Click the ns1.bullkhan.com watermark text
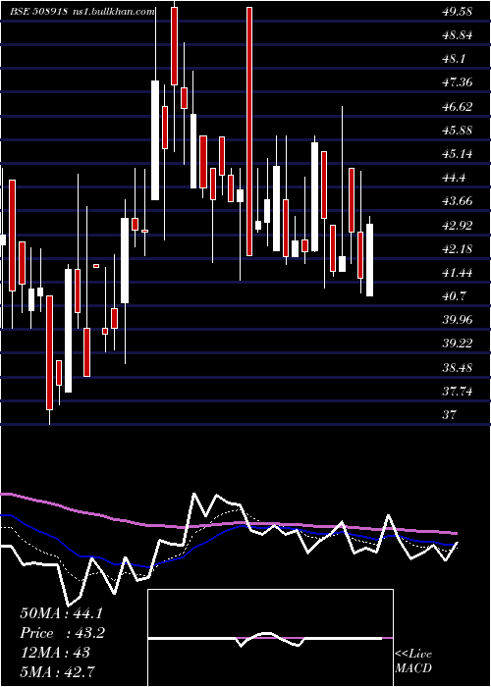 (112, 12)
